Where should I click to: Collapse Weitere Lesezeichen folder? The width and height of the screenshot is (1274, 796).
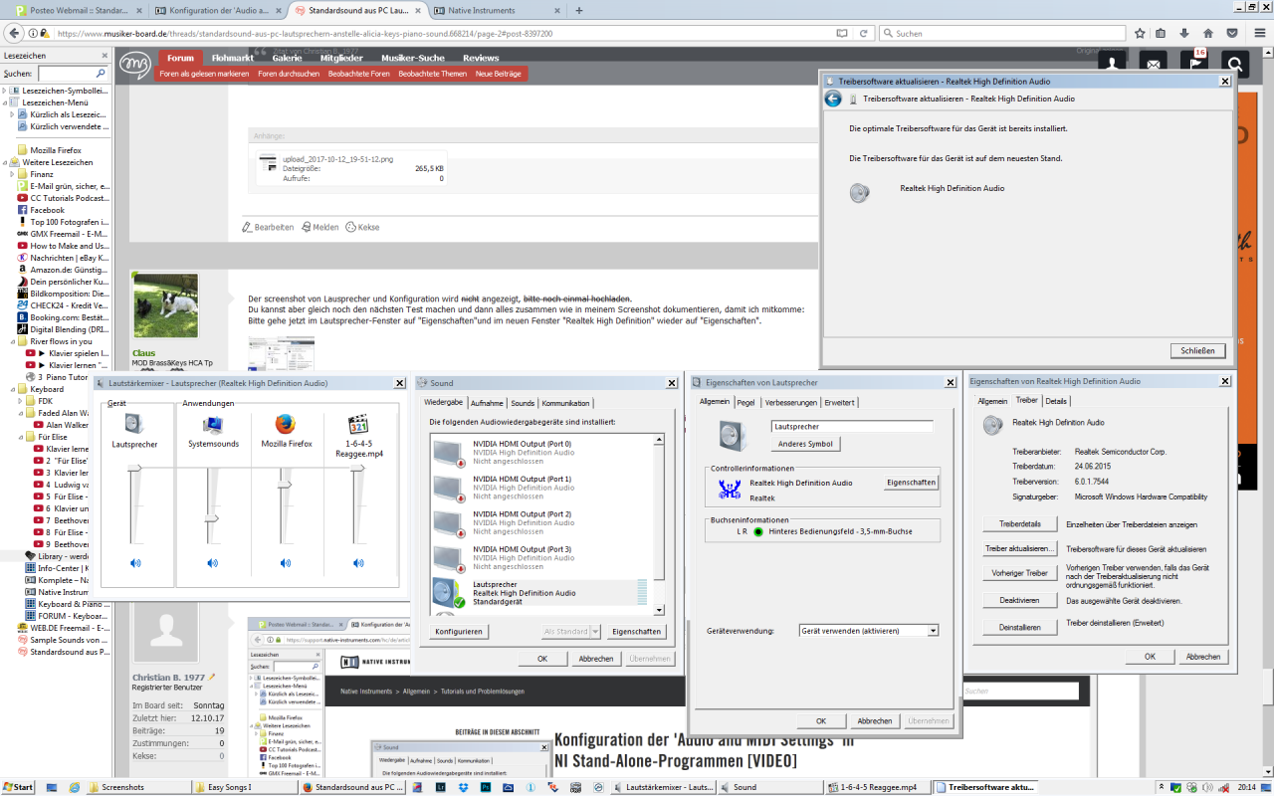click(x=4, y=162)
